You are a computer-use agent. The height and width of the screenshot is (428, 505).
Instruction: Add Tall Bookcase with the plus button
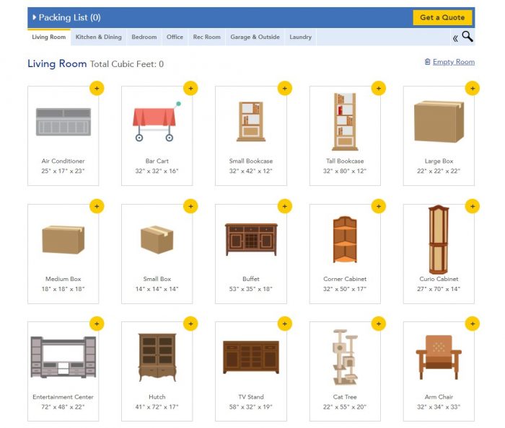click(378, 88)
